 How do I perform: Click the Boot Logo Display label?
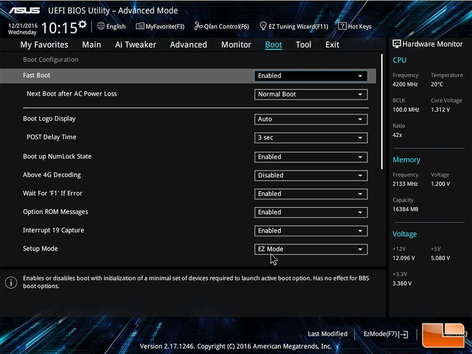(x=49, y=118)
